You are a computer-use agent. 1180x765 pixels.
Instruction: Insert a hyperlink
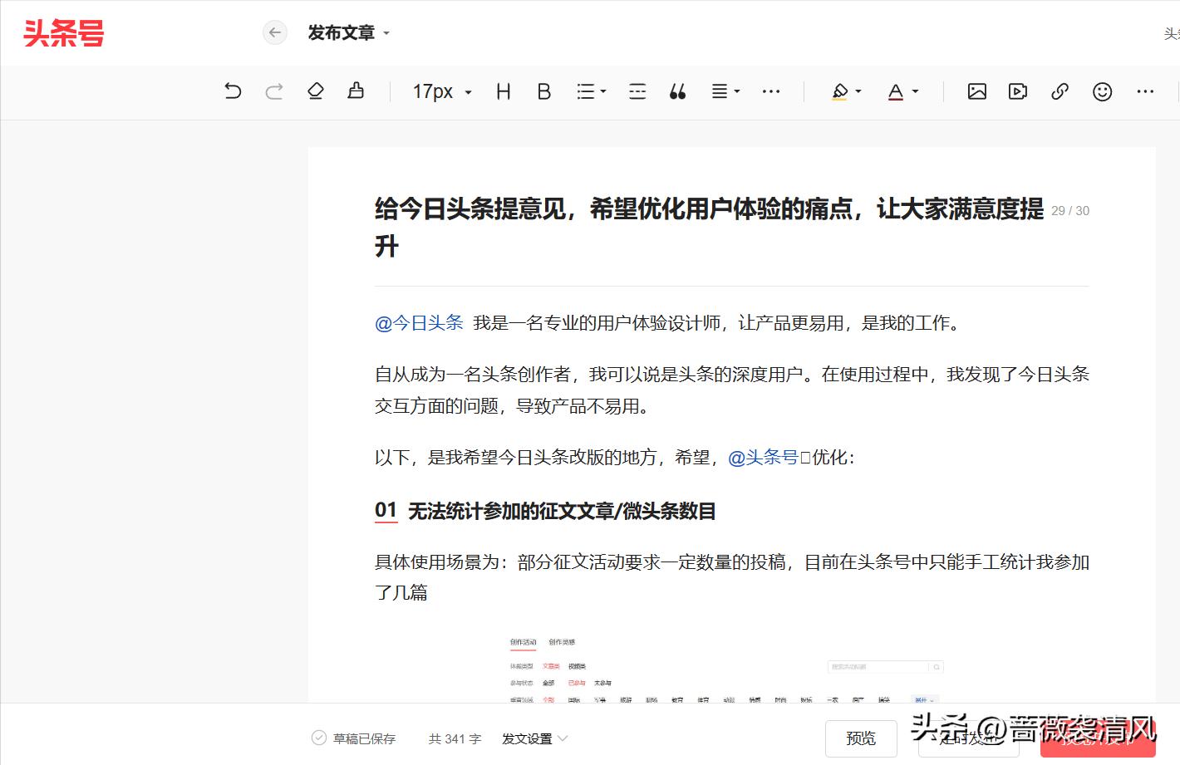coord(1060,91)
